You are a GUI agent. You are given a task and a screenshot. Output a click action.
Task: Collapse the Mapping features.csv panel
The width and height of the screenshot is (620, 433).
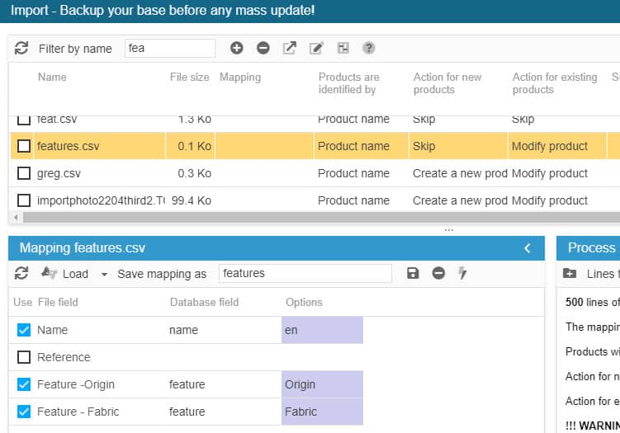click(528, 247)
